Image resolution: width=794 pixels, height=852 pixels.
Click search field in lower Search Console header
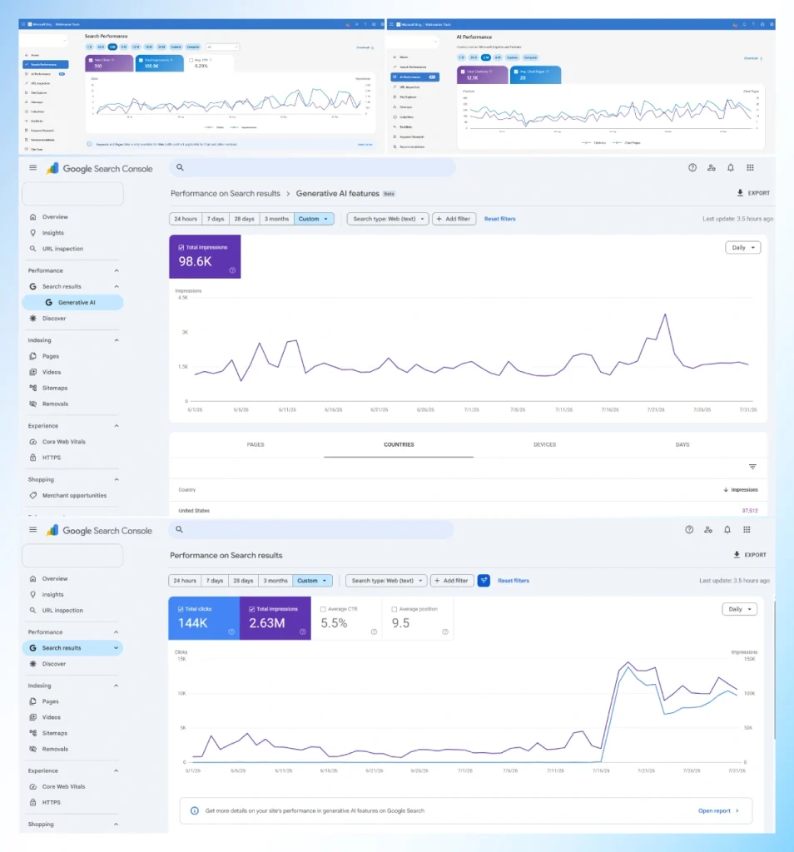pos(311,530)
